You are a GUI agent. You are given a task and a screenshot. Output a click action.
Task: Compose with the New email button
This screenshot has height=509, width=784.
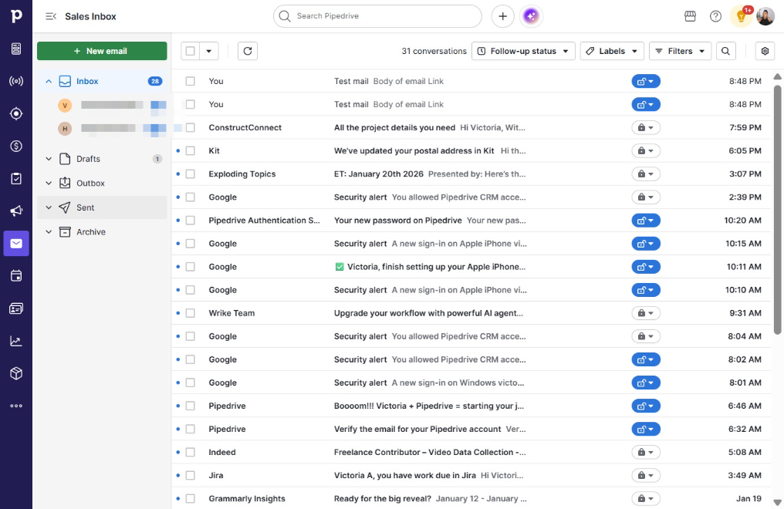102,51
